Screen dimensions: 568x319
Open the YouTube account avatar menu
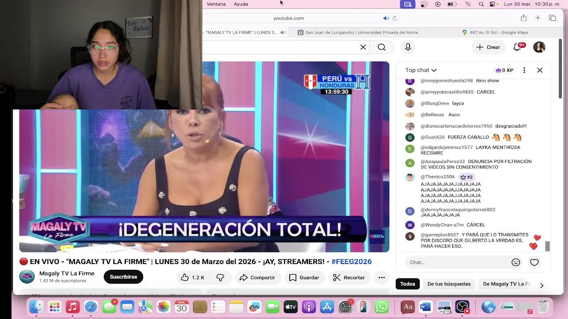click(539, 47)
